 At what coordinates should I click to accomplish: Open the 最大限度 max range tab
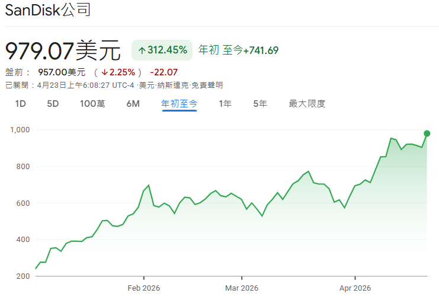[307, 104]
